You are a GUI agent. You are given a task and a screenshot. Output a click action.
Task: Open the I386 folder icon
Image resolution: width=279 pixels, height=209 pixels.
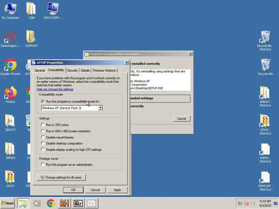(x=32, y=11)
